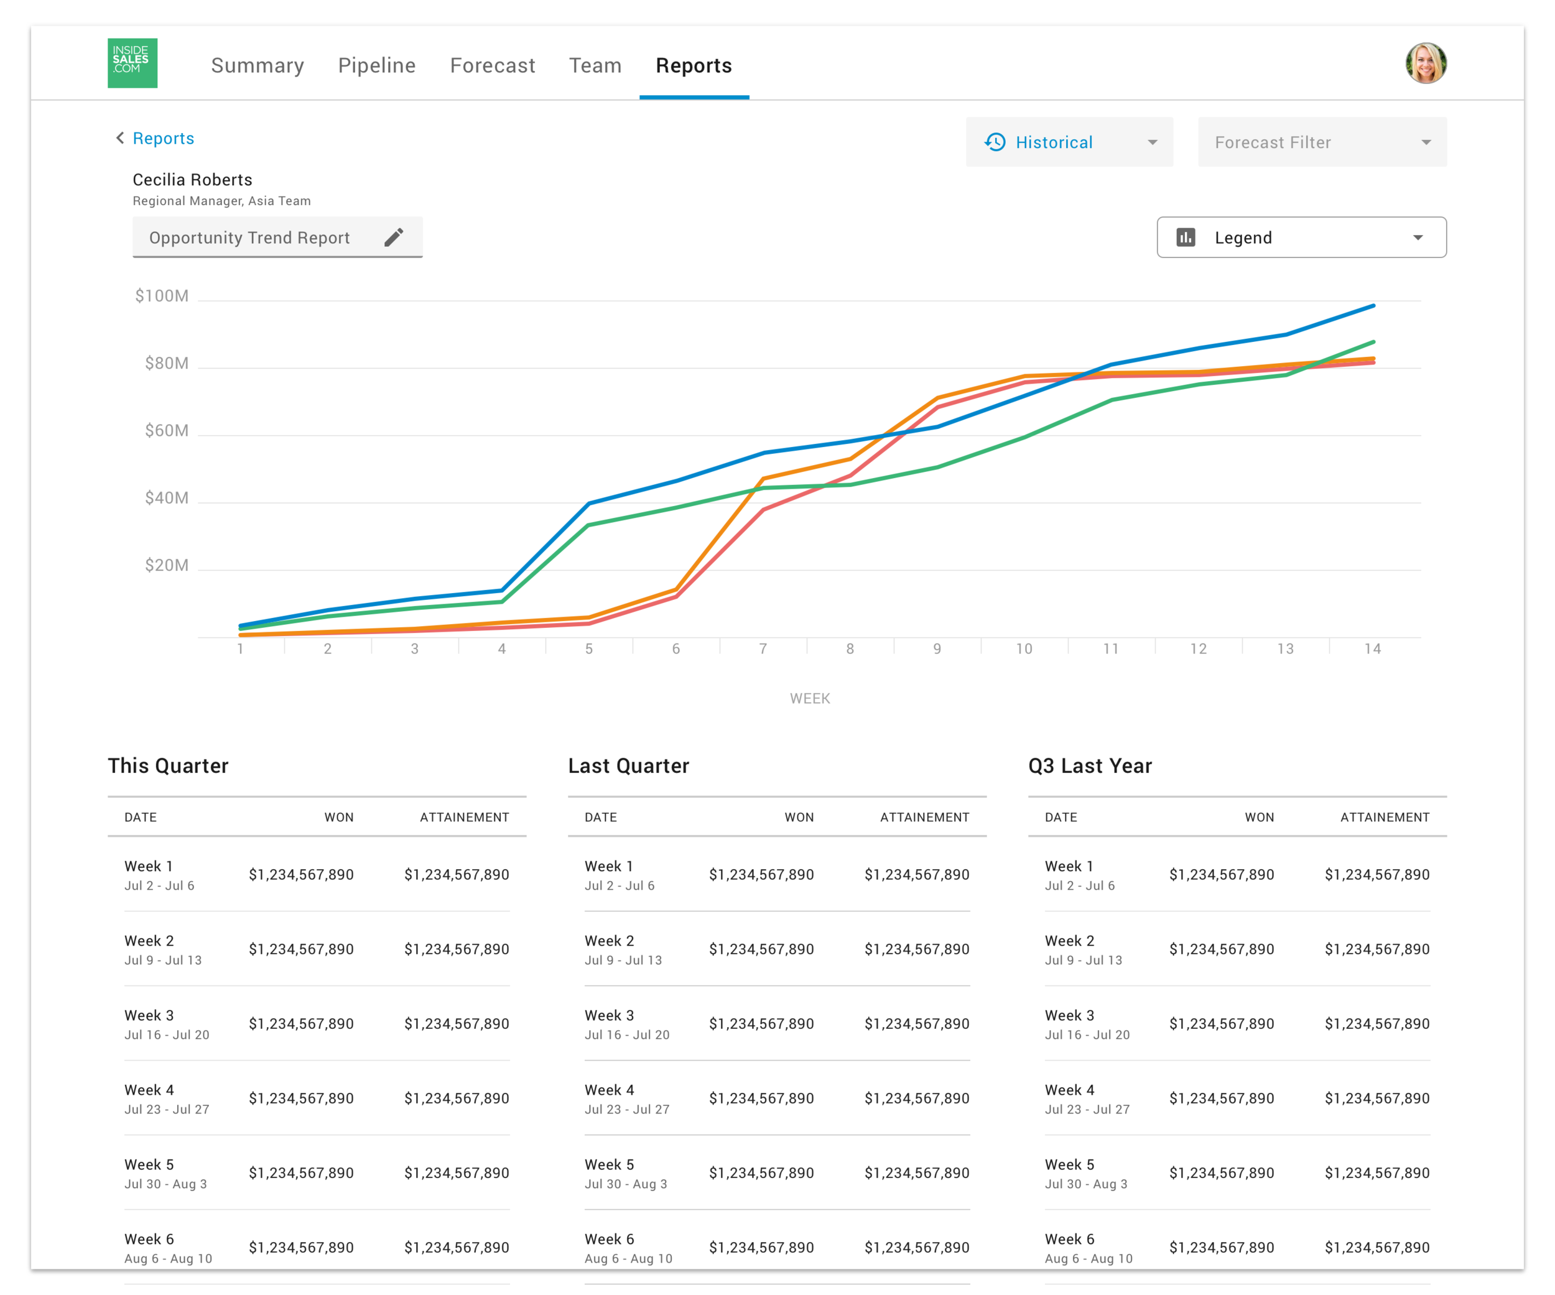This screenshot has height=1295, width=1555.
Task: Open the user profile avatar
Action: 1426,63
